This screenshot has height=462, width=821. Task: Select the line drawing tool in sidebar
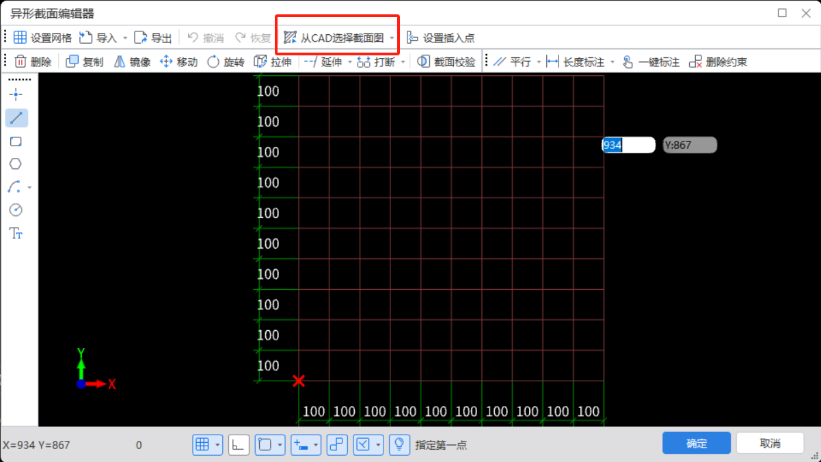click(16, 118)
